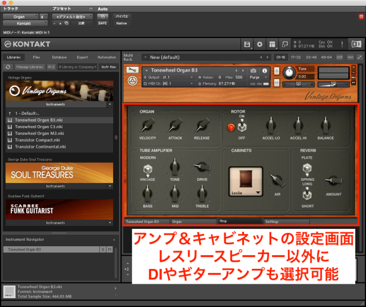Expand Vintage Organs Instruments dropdown arrow
Viewport: 366px width, 307px height.
click(x=110, y=104)
